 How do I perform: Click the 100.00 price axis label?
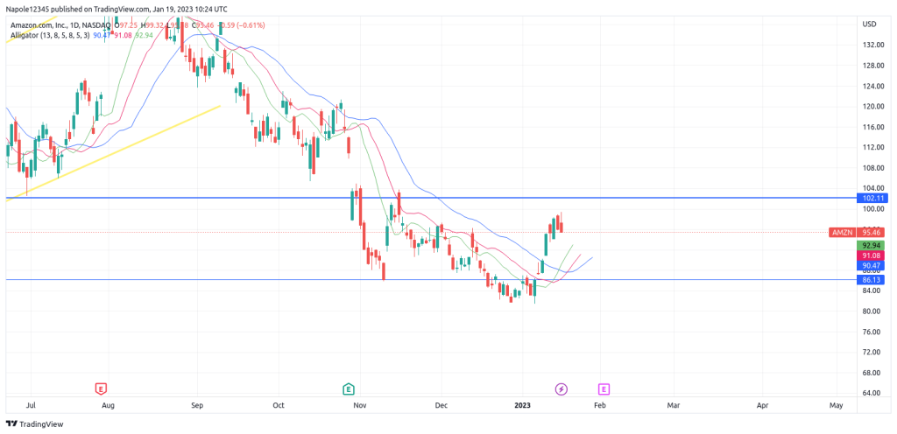(872, 209)
